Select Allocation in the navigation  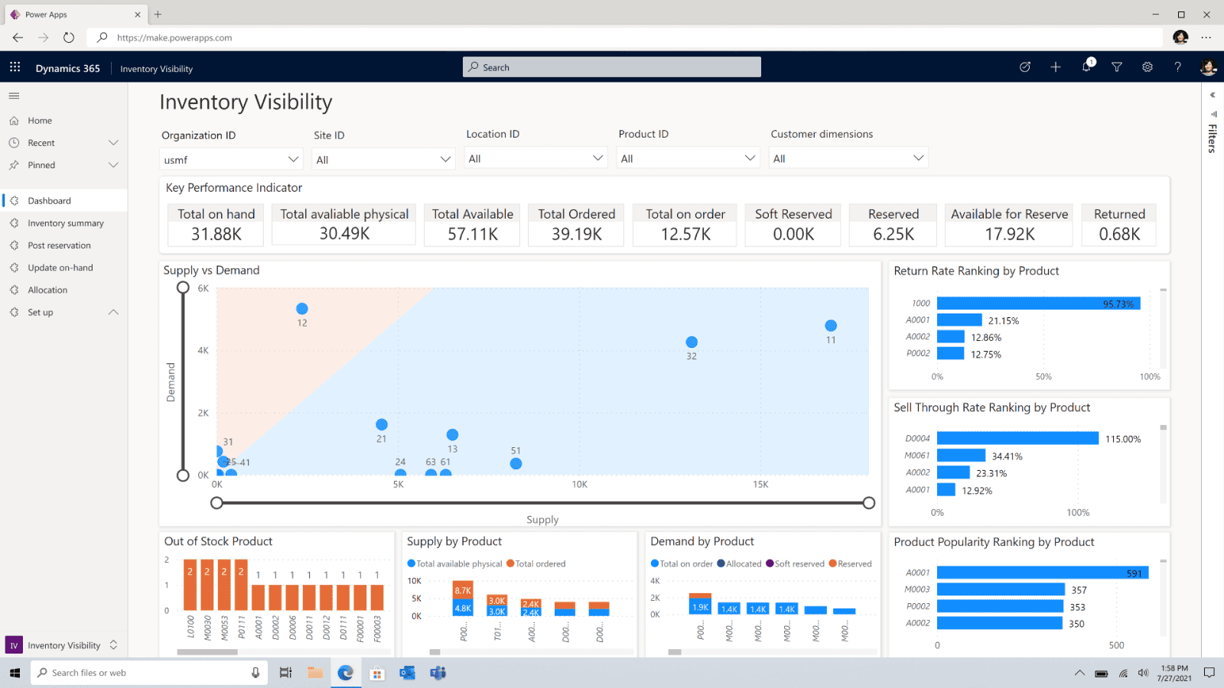coord(47,290)
